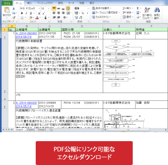Open paste options arrow under 貼り付け
The width and height of the screenshot is (168, 165).
7,18
